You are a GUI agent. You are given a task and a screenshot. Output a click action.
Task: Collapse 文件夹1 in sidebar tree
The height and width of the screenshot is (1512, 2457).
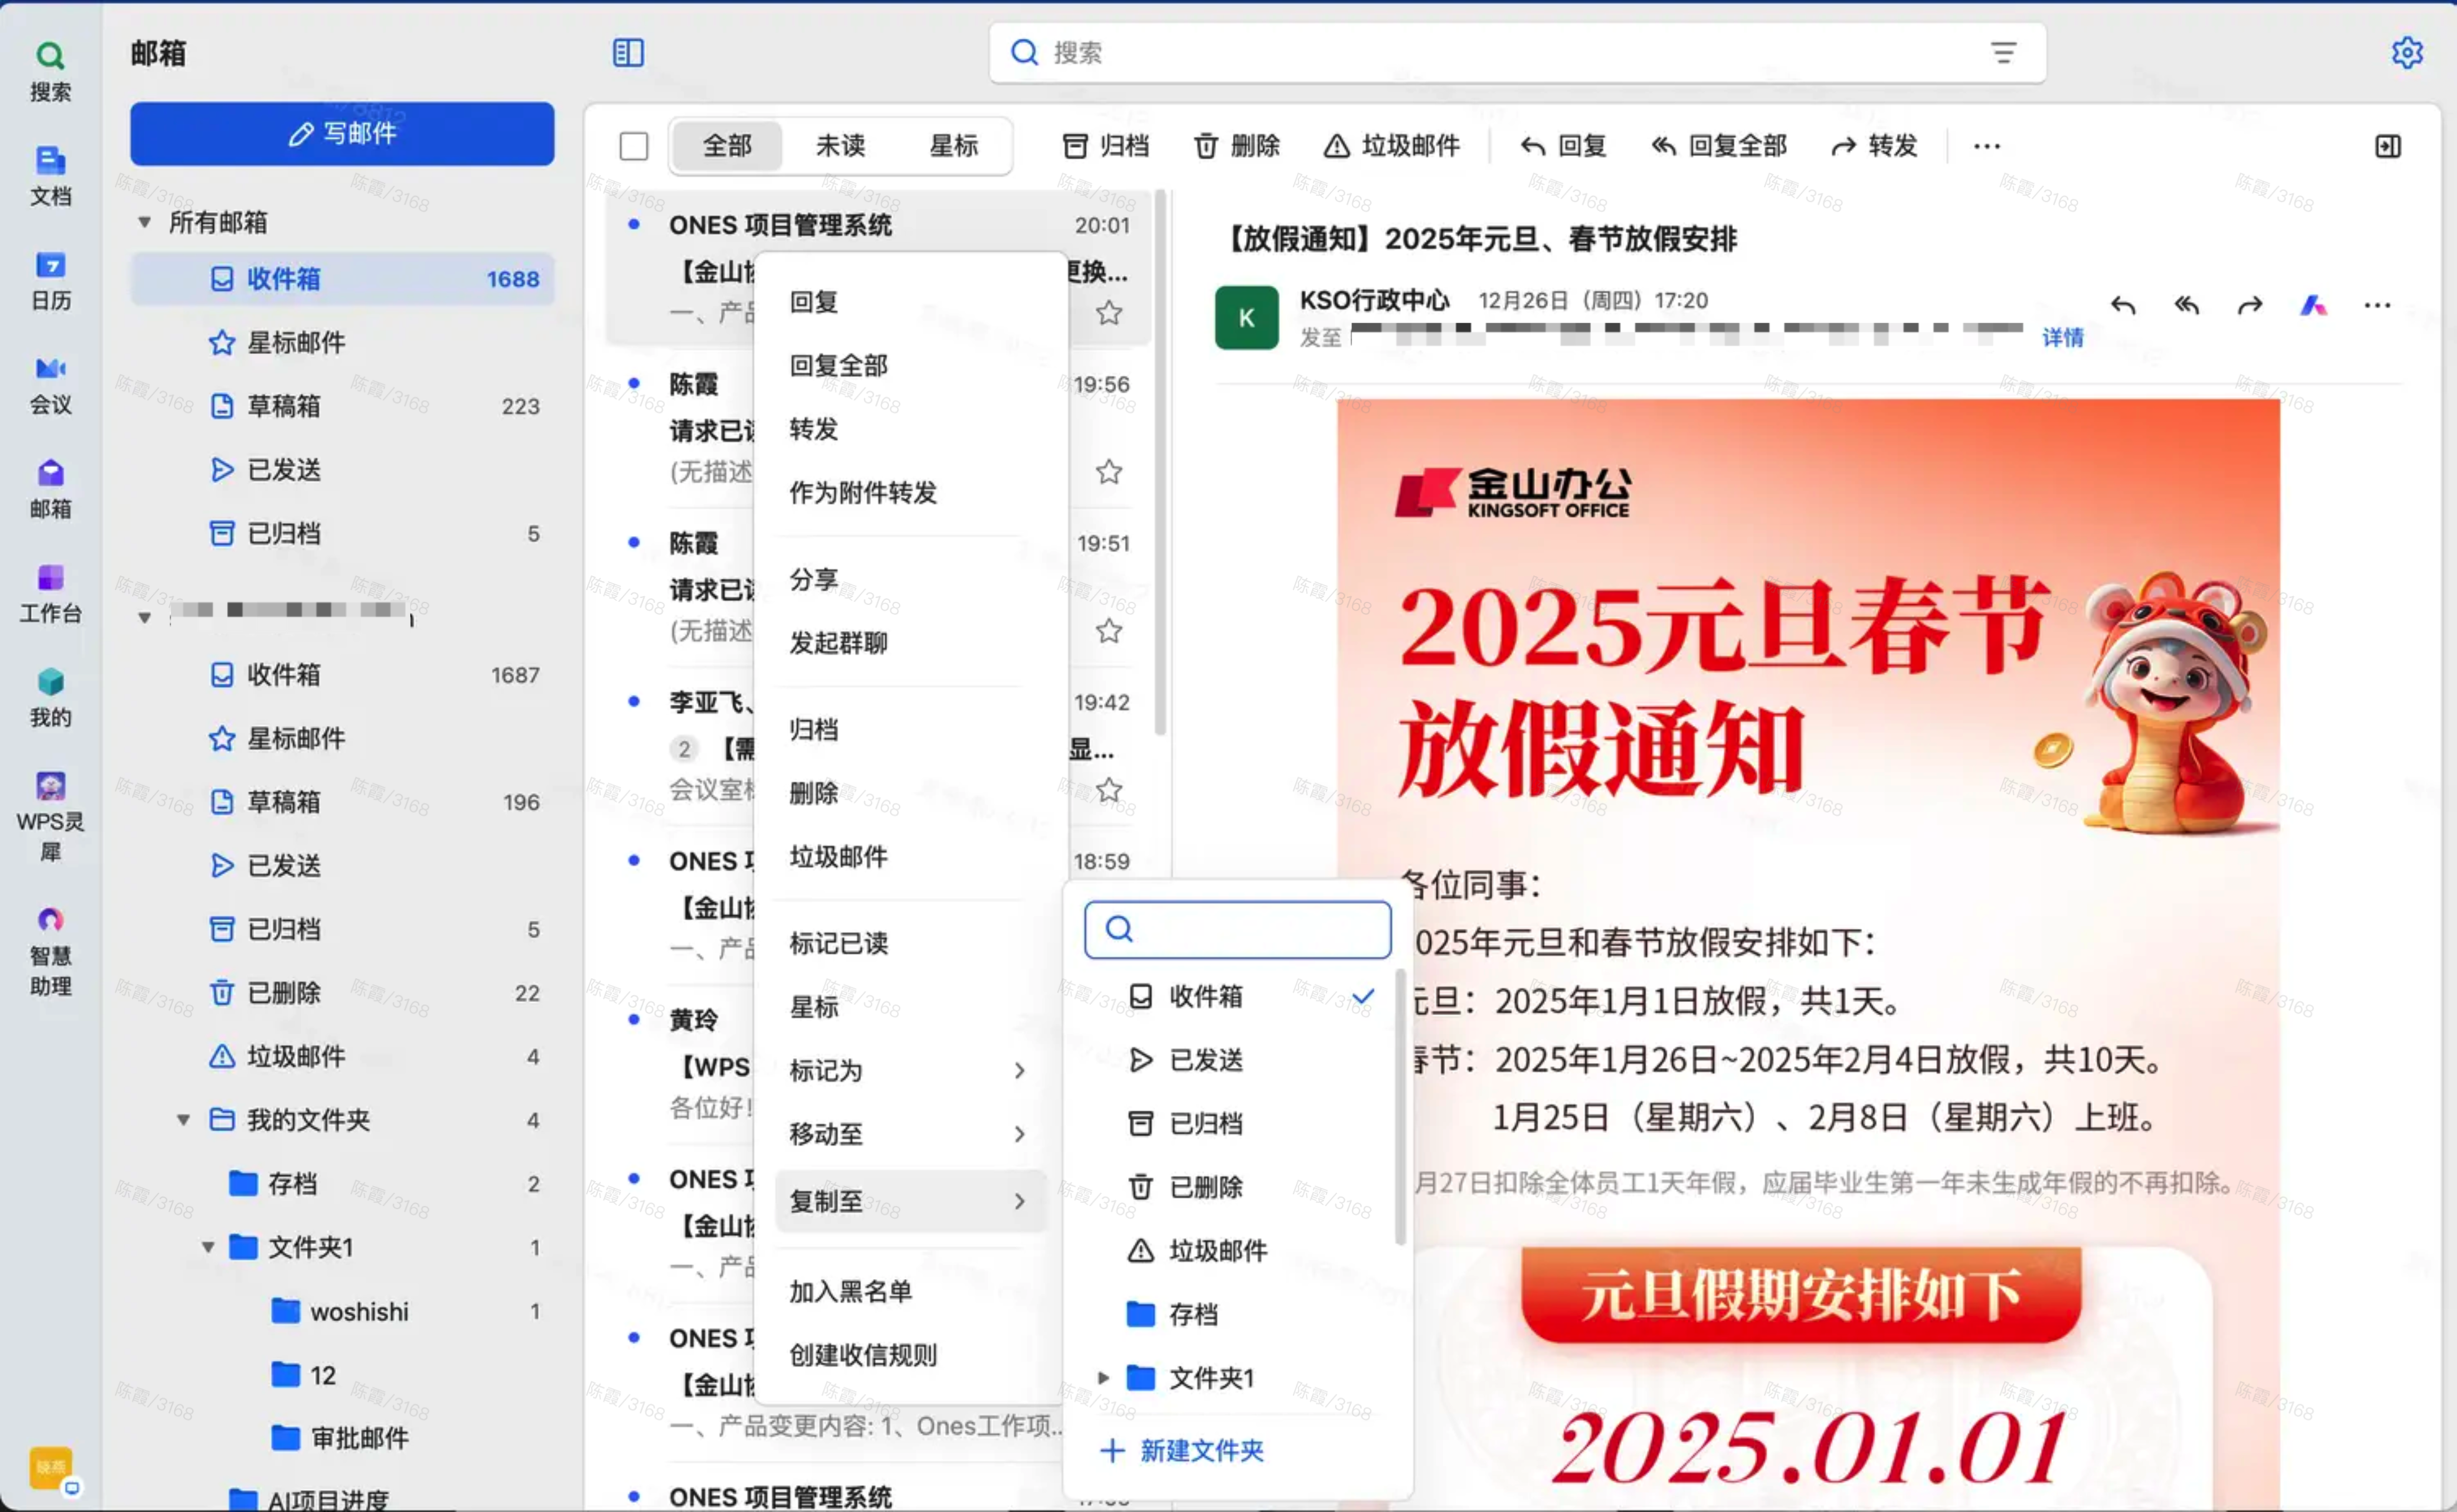[x=208, y=1247]
